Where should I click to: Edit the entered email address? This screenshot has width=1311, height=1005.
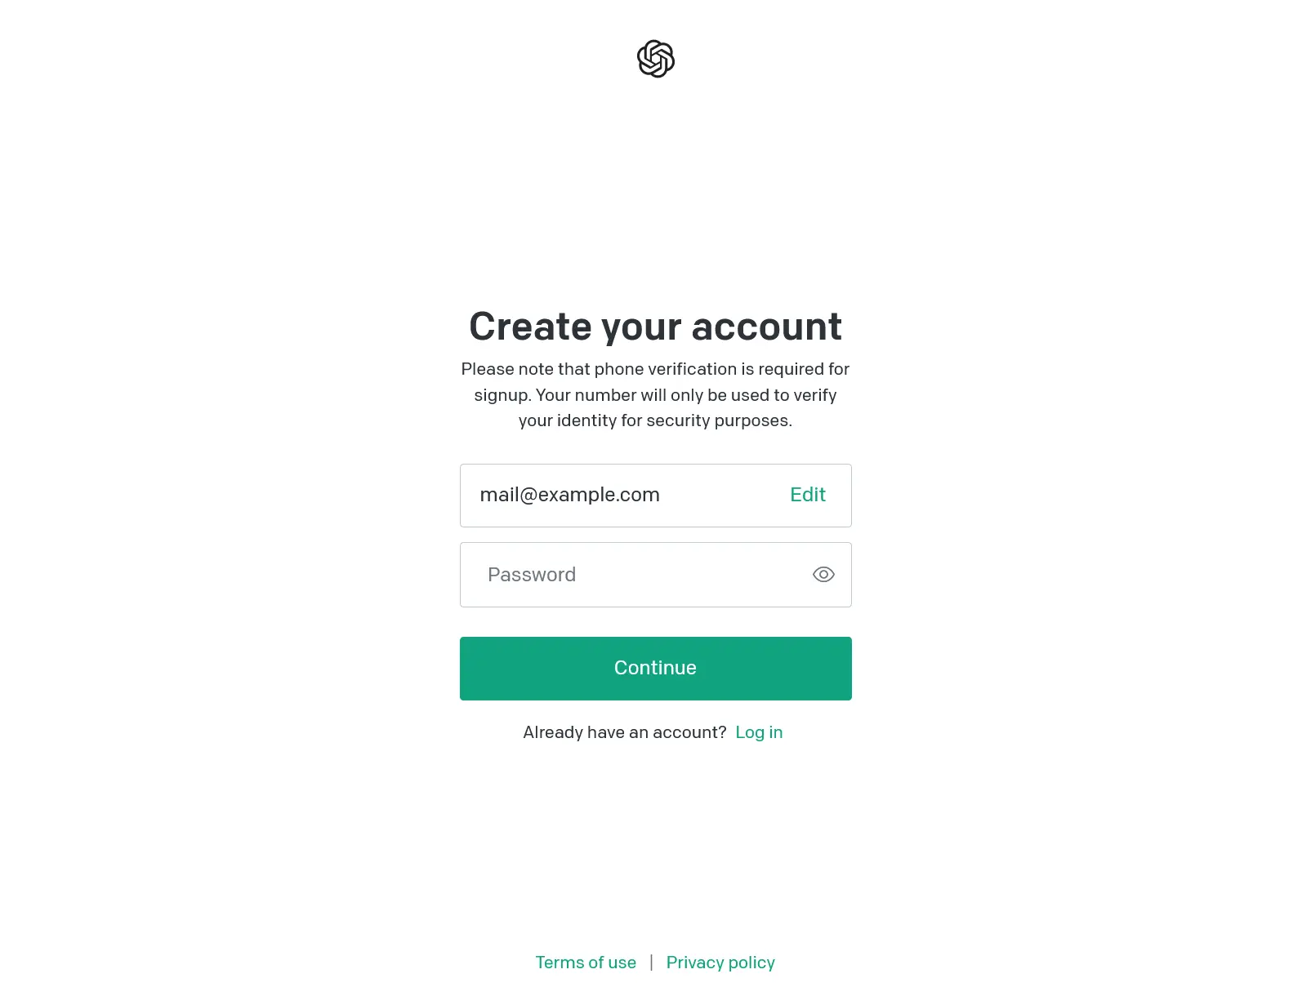[807, 495]
